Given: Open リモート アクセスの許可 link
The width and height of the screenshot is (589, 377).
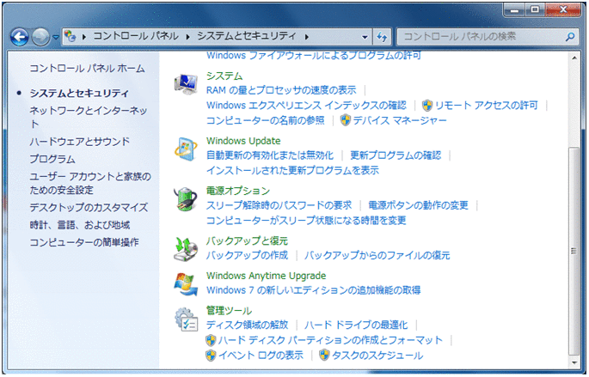Looking at the screenshot, I should coord(487,105).
